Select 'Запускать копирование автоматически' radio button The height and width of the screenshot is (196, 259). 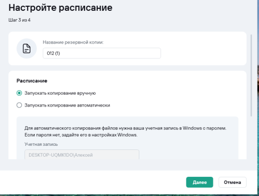(x=19, y=105)
